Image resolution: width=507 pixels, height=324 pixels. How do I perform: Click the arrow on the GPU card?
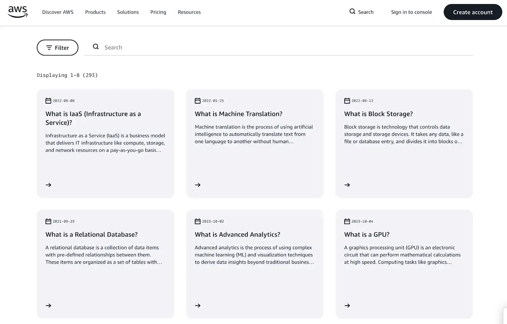coord(347,306)
